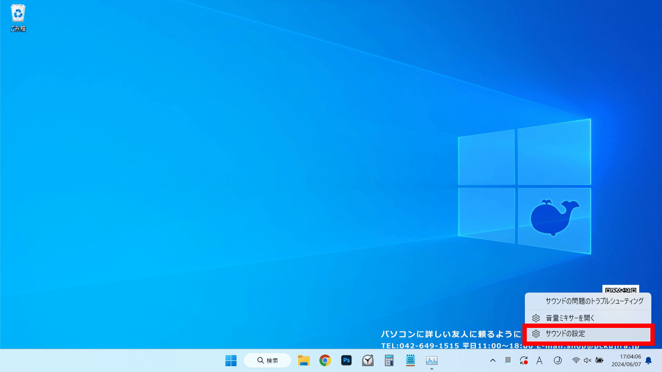Switch to the running performance monitor app
662x372 pixels.
pos(432,360)
